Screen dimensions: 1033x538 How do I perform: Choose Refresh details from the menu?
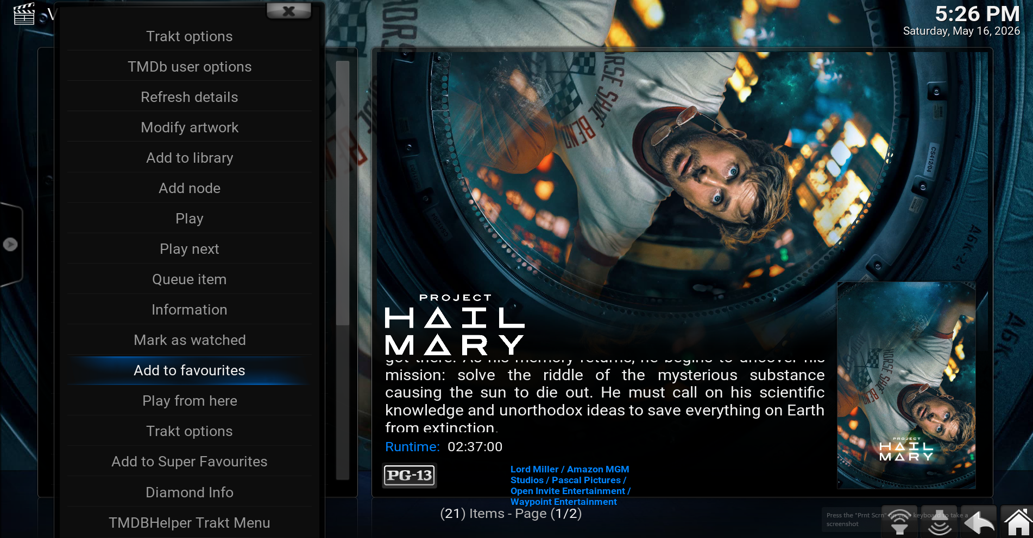tap(190, 97)
